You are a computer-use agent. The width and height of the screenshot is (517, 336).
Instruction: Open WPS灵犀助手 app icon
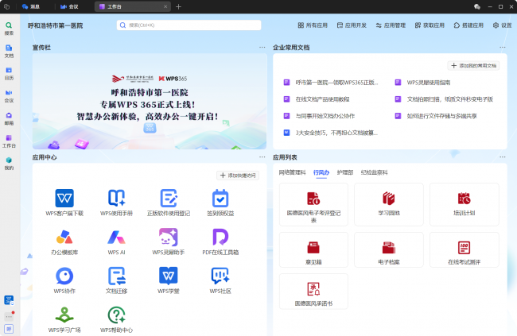168,237
